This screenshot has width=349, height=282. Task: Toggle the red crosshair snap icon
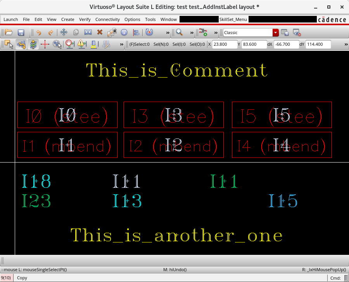pyautogui.click(x=45, y=44)
